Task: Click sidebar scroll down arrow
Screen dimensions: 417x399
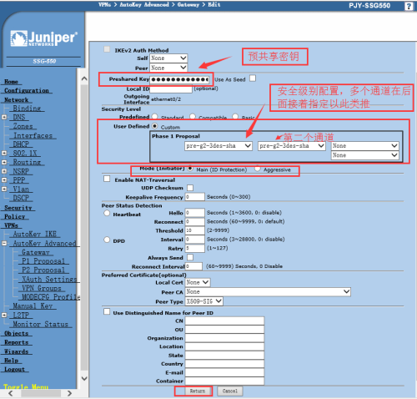Action: point(84,378)
